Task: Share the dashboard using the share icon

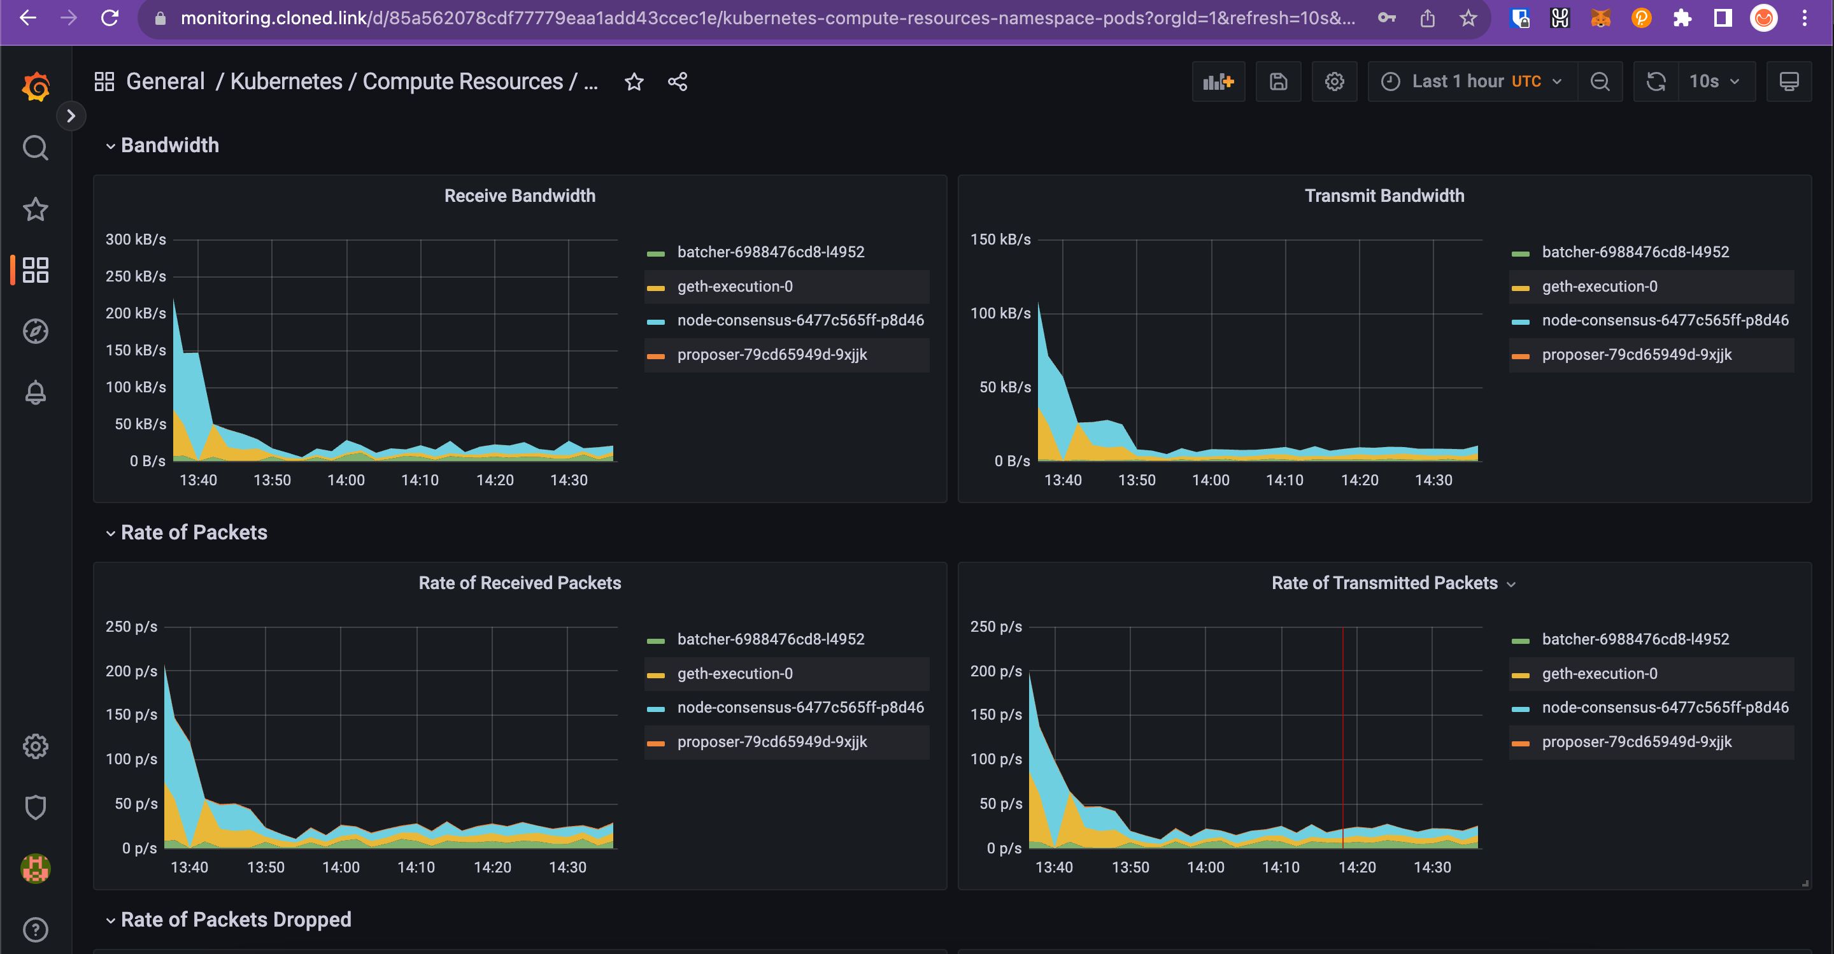Action: coord(678,82)
